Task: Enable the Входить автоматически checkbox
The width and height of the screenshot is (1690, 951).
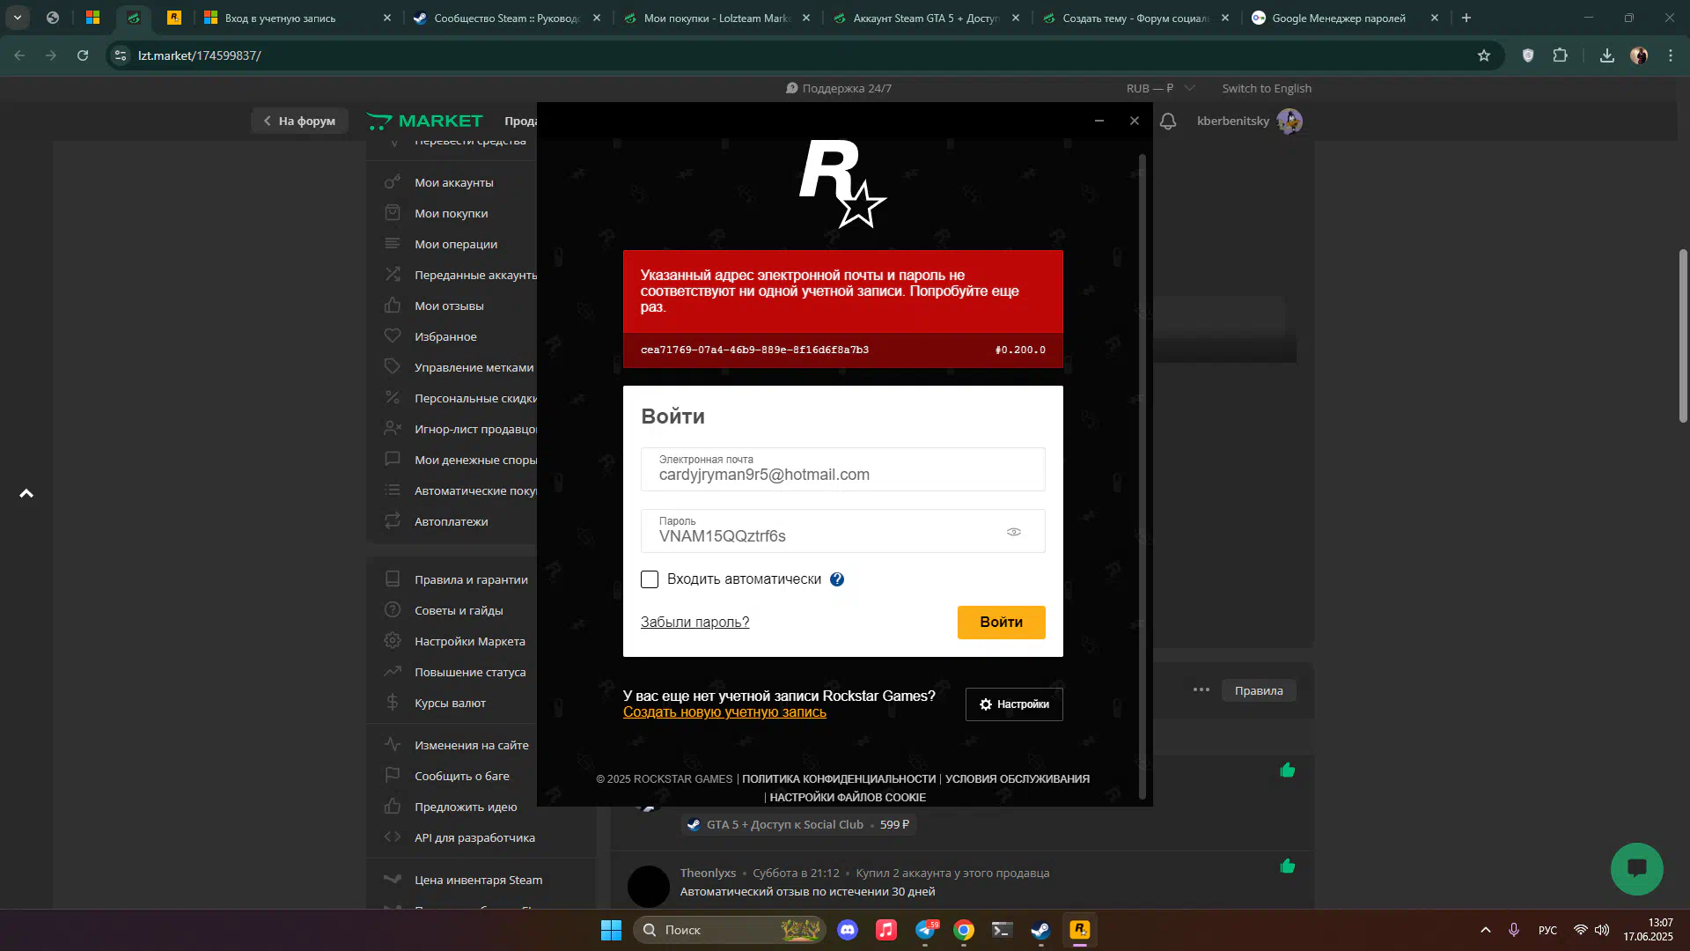Action: tap(650, 579)
